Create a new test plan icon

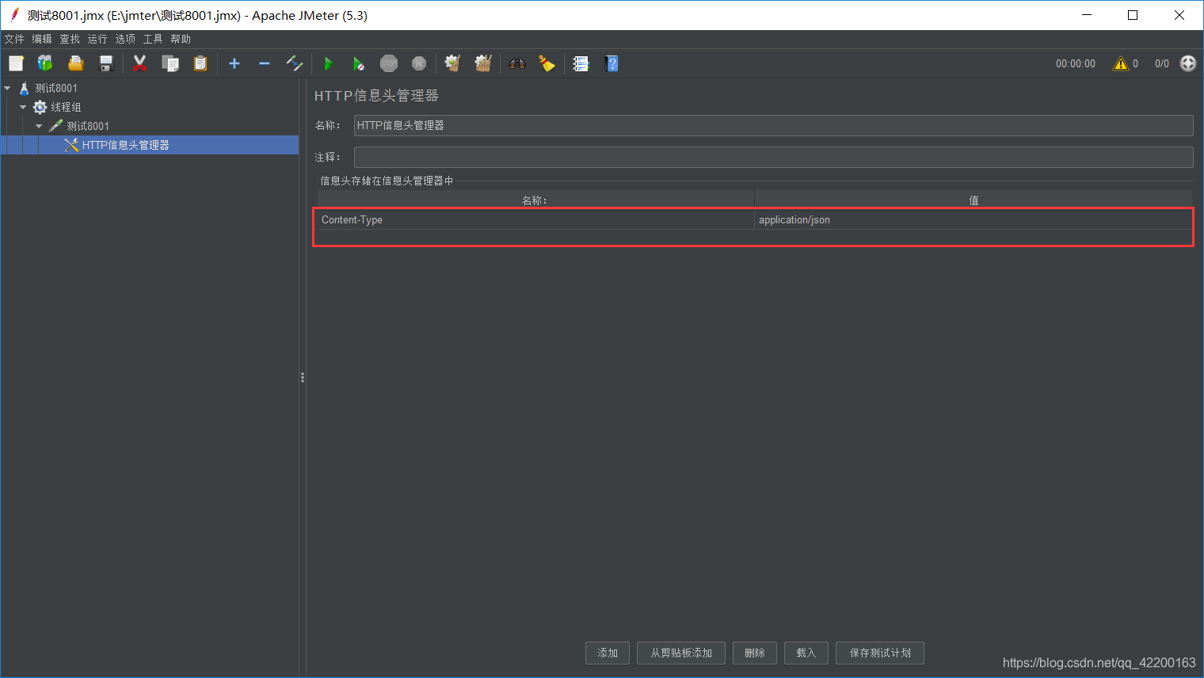point(16,63)
